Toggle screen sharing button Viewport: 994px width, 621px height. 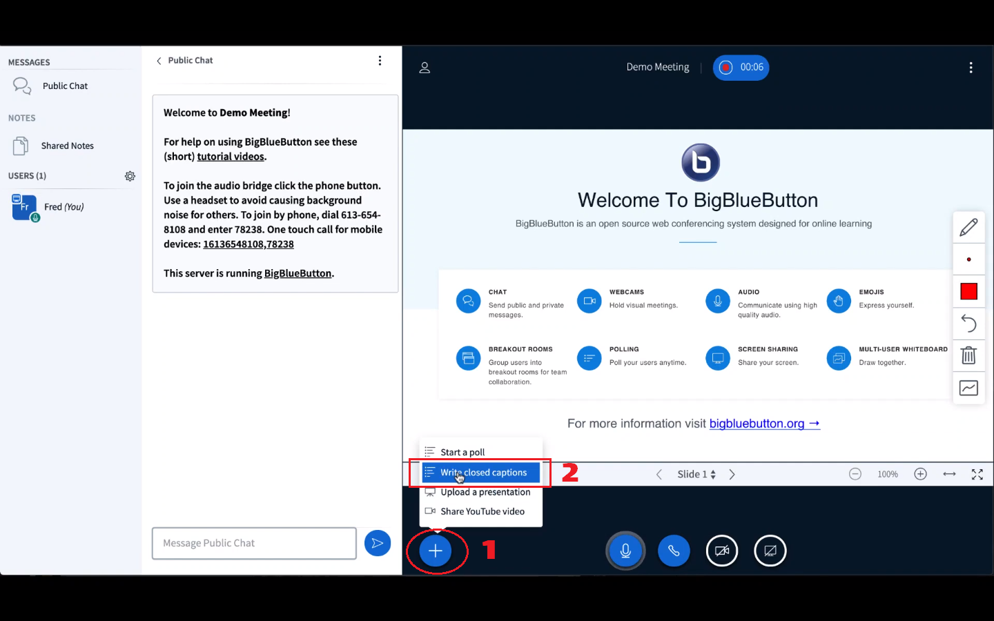[x=770, y=551]
